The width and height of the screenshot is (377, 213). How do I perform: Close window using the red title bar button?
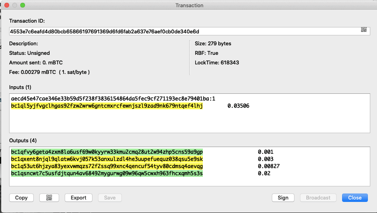coord(7,5)
